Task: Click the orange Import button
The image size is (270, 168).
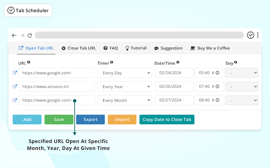Action: pyautogui.click(x=122, y=120)
